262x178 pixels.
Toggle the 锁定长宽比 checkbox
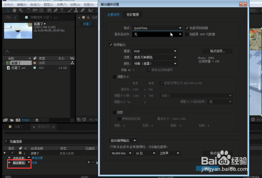click(161, 83)
